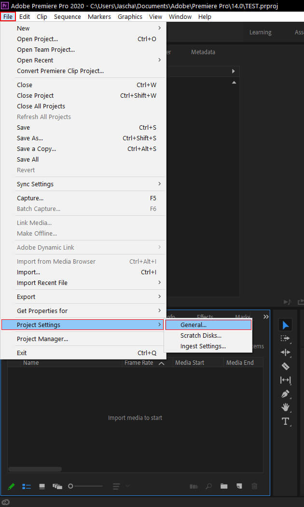Choose Open Team Project...

83,50
